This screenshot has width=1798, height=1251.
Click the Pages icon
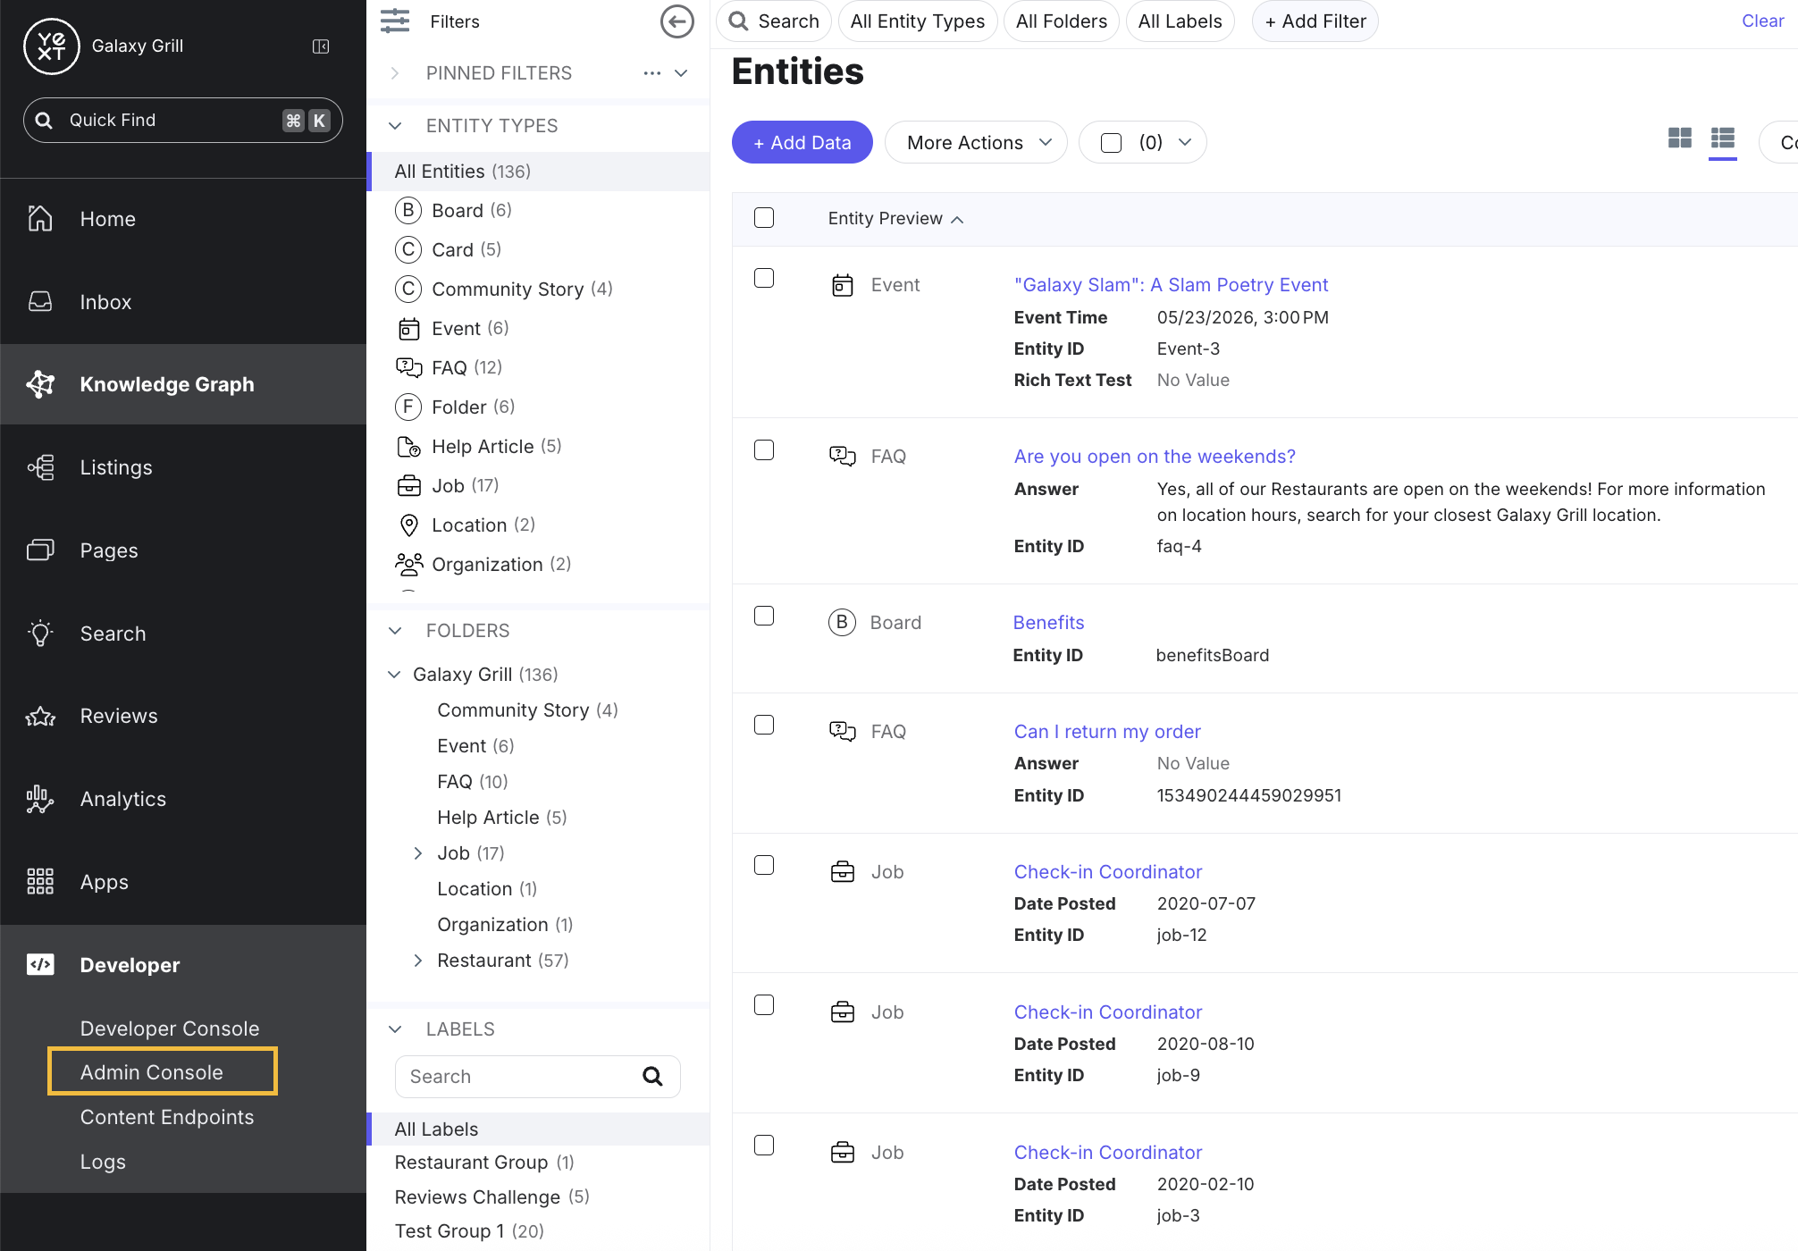pos(40,550)
